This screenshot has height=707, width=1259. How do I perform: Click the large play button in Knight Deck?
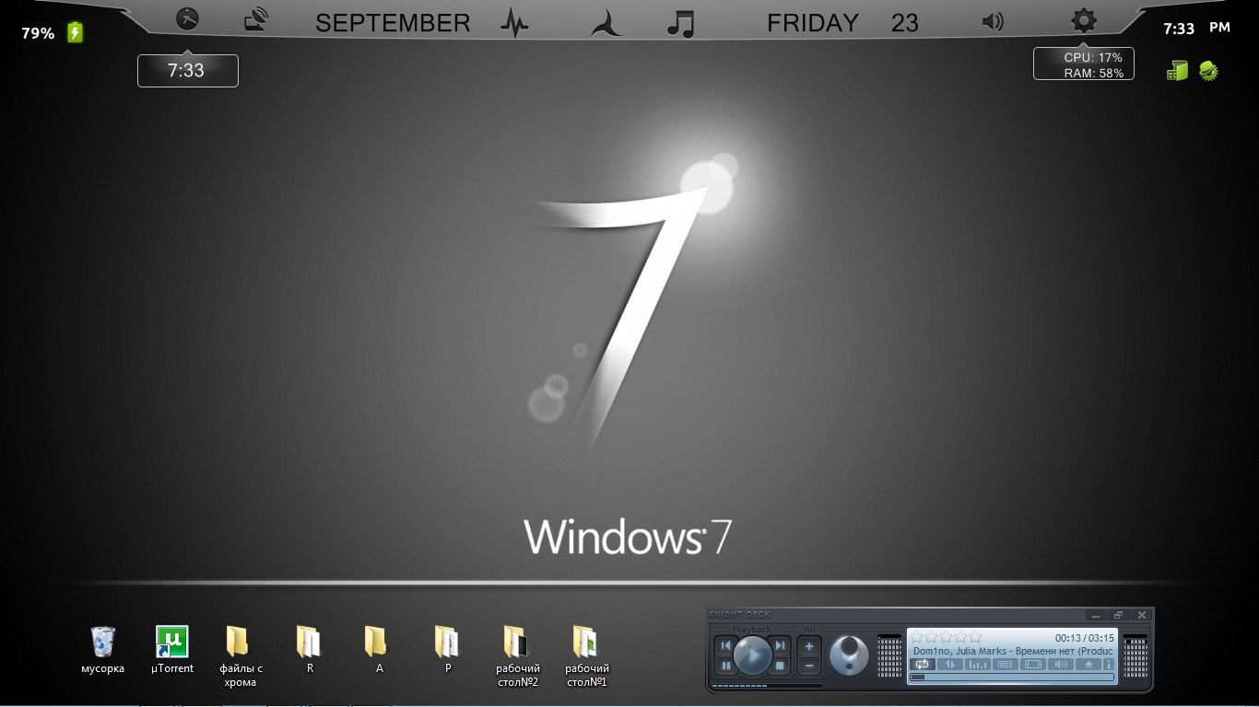[753, 655]
